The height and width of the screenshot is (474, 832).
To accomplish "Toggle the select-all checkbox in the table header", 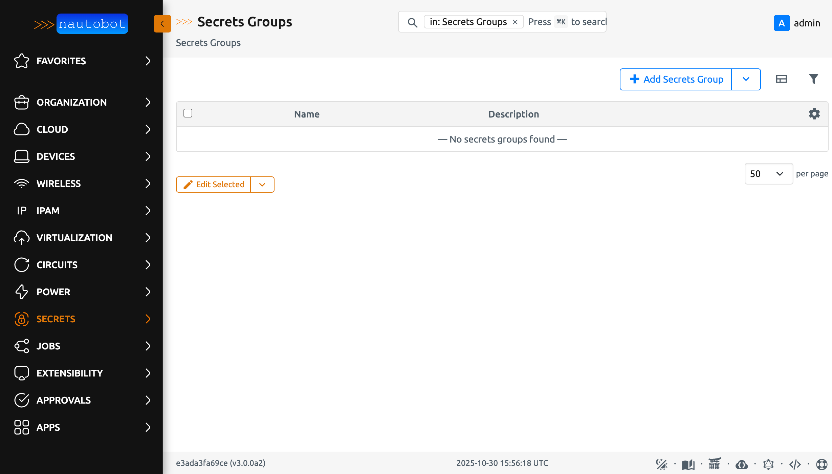I will (188, 113).
